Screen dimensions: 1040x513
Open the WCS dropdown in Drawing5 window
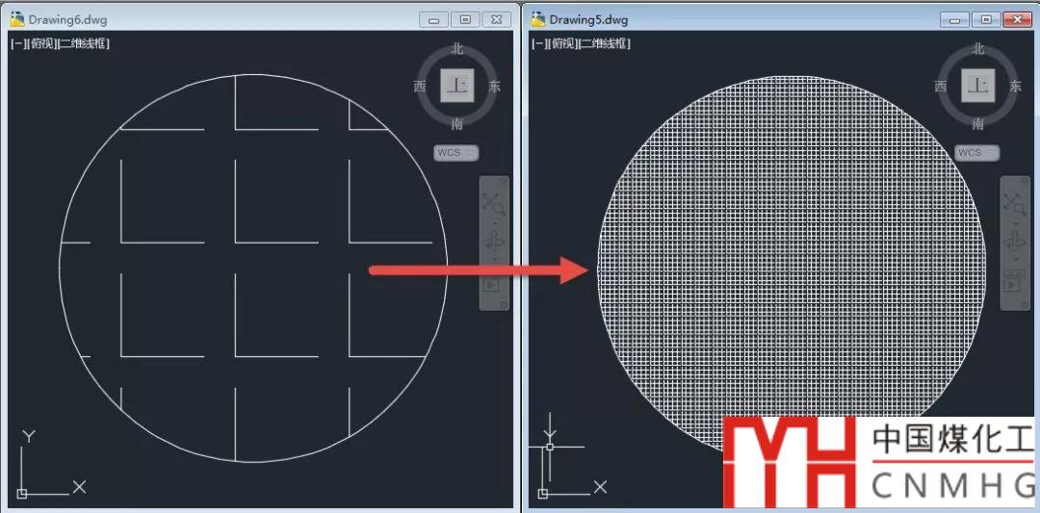[976, 153]
